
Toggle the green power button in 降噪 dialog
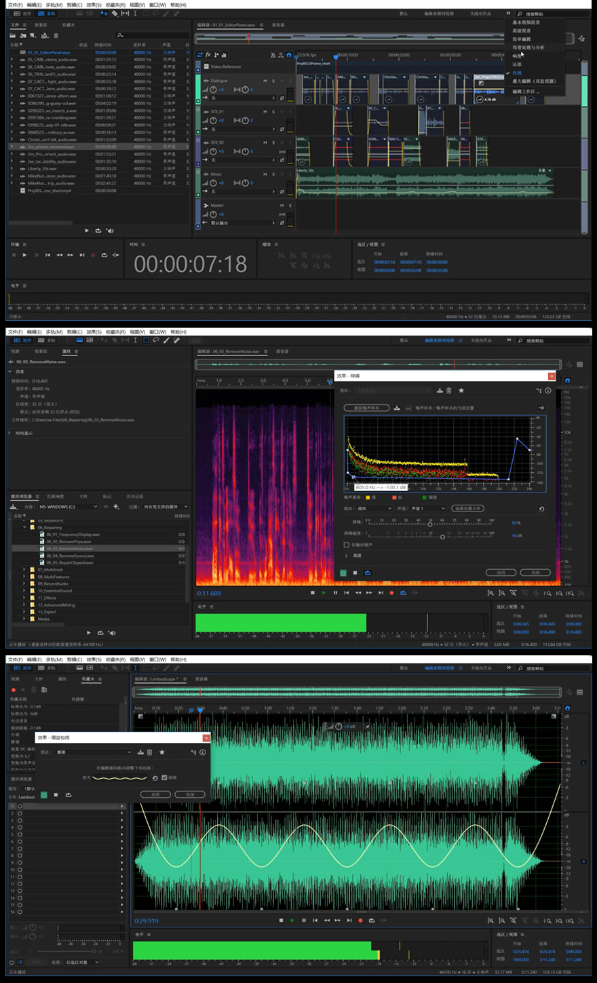(x=343, y=573)
